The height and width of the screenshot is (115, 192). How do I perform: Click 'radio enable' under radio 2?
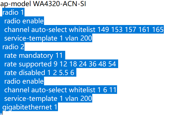[x=24, y=81]
